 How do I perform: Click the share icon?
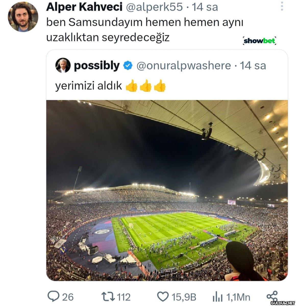coord(272,297)
